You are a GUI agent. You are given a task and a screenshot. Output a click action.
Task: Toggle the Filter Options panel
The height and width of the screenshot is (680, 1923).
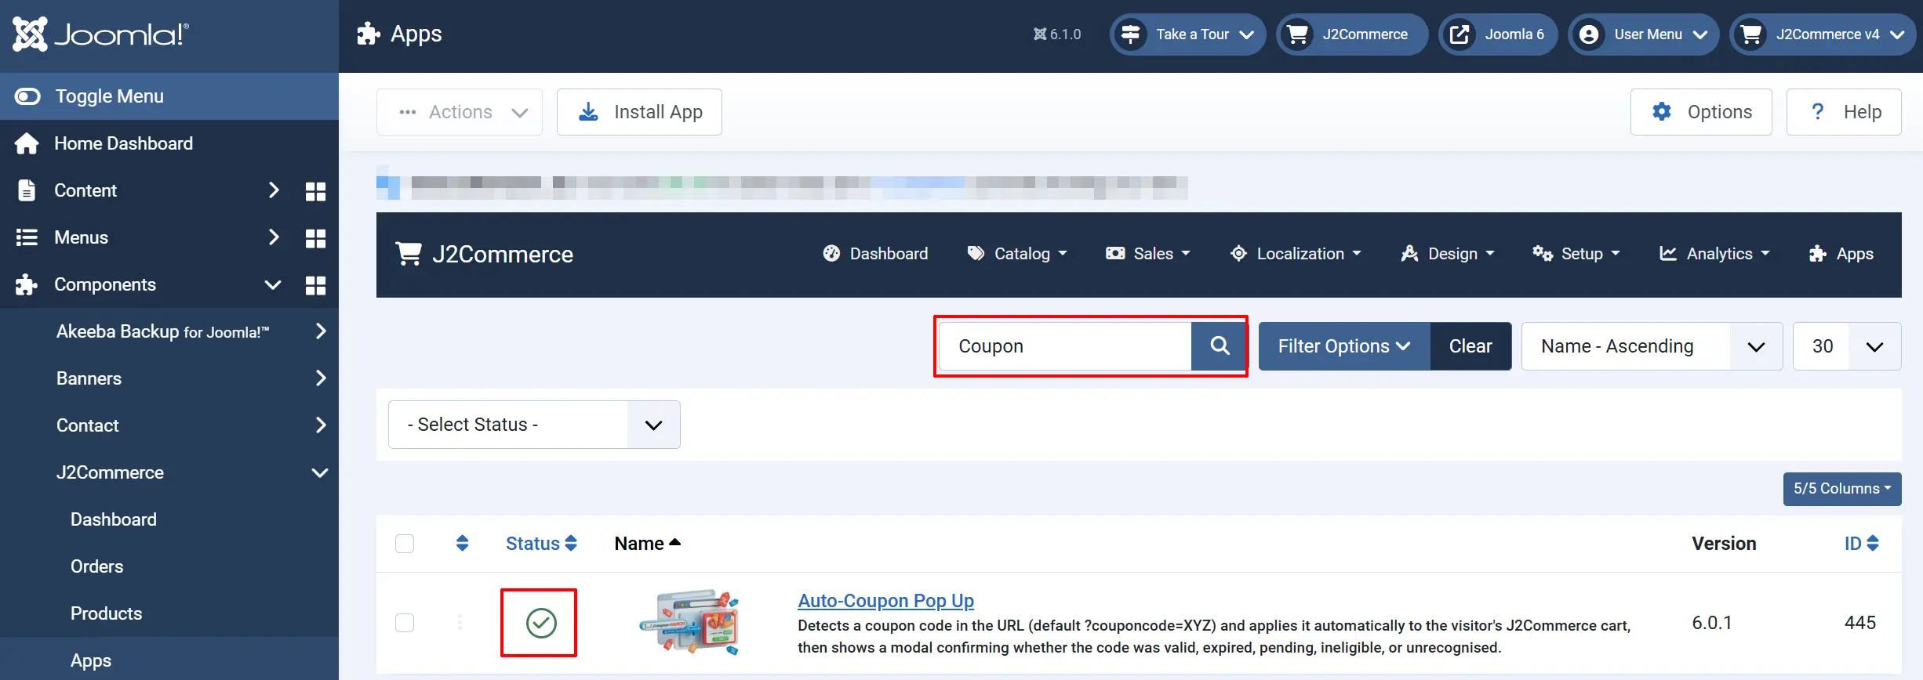pyautogui.click(x=1344, y=346)
